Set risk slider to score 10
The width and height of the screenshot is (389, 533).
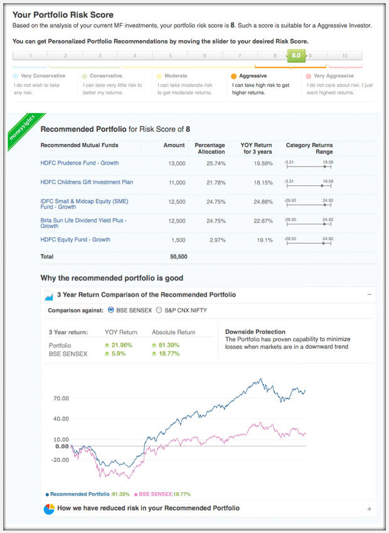pyautogui.click(x=345, y=55)
